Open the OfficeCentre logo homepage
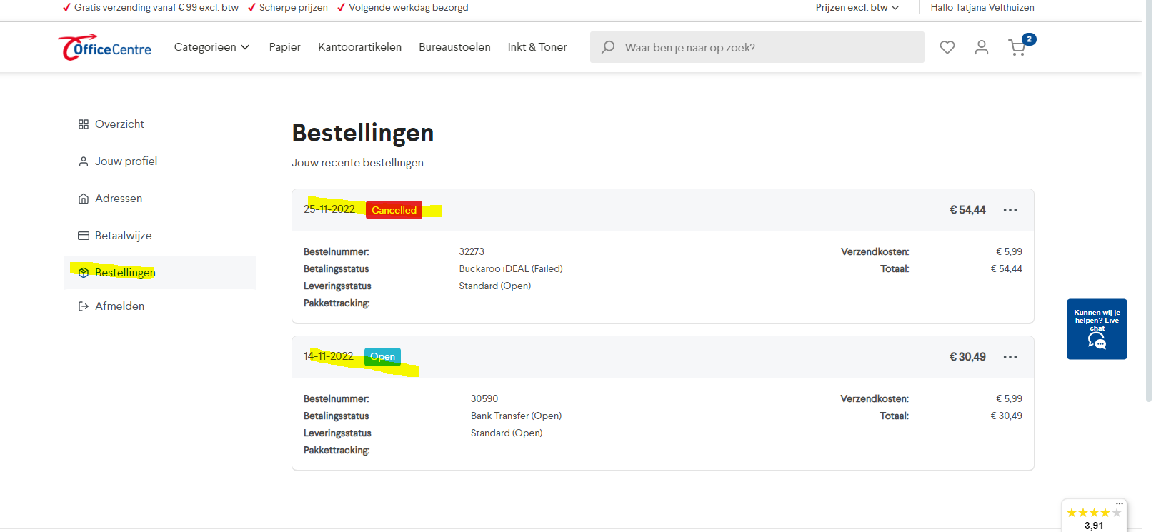 [105, 47]
